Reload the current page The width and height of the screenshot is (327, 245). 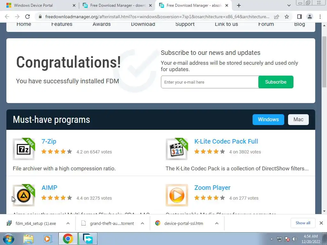tap(27, 17)
